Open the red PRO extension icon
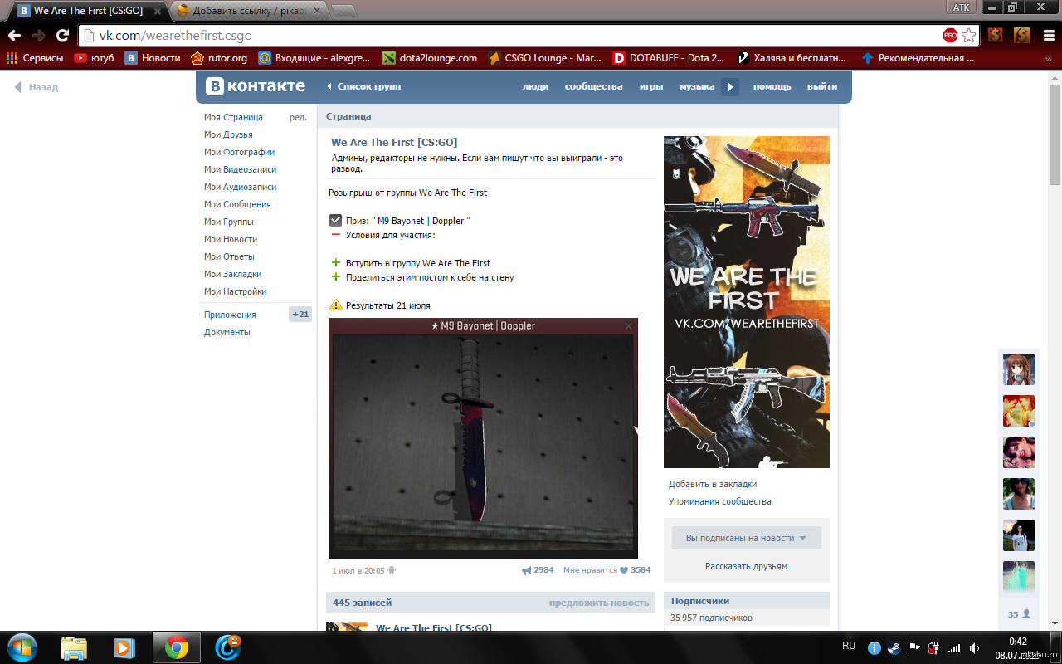 tap(950, 36)
